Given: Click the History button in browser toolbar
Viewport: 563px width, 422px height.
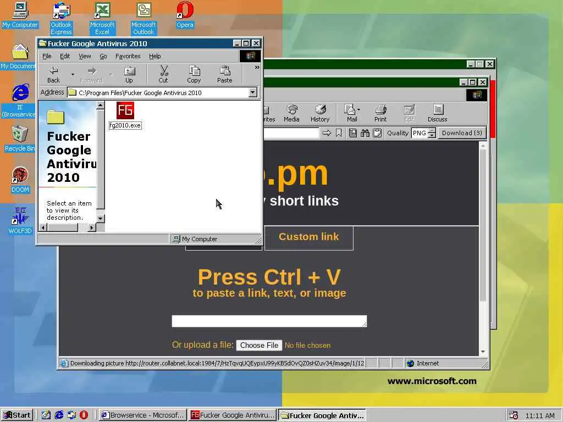Looking at the screenshot, I should 320,113.
